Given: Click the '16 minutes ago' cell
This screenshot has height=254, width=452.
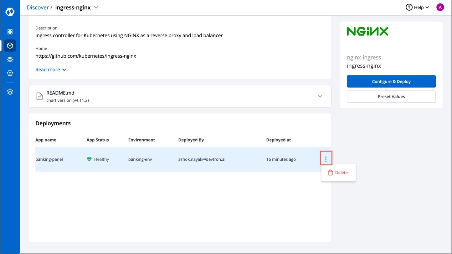Looking at the screenshot, I should [x=281, y=159].
